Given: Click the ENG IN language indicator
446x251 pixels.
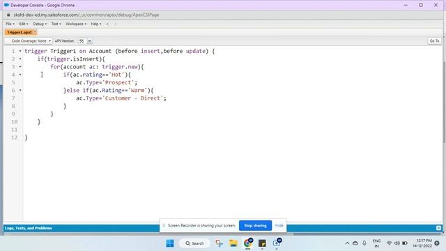Looking at the screenshot, I should tap(376, 243).
